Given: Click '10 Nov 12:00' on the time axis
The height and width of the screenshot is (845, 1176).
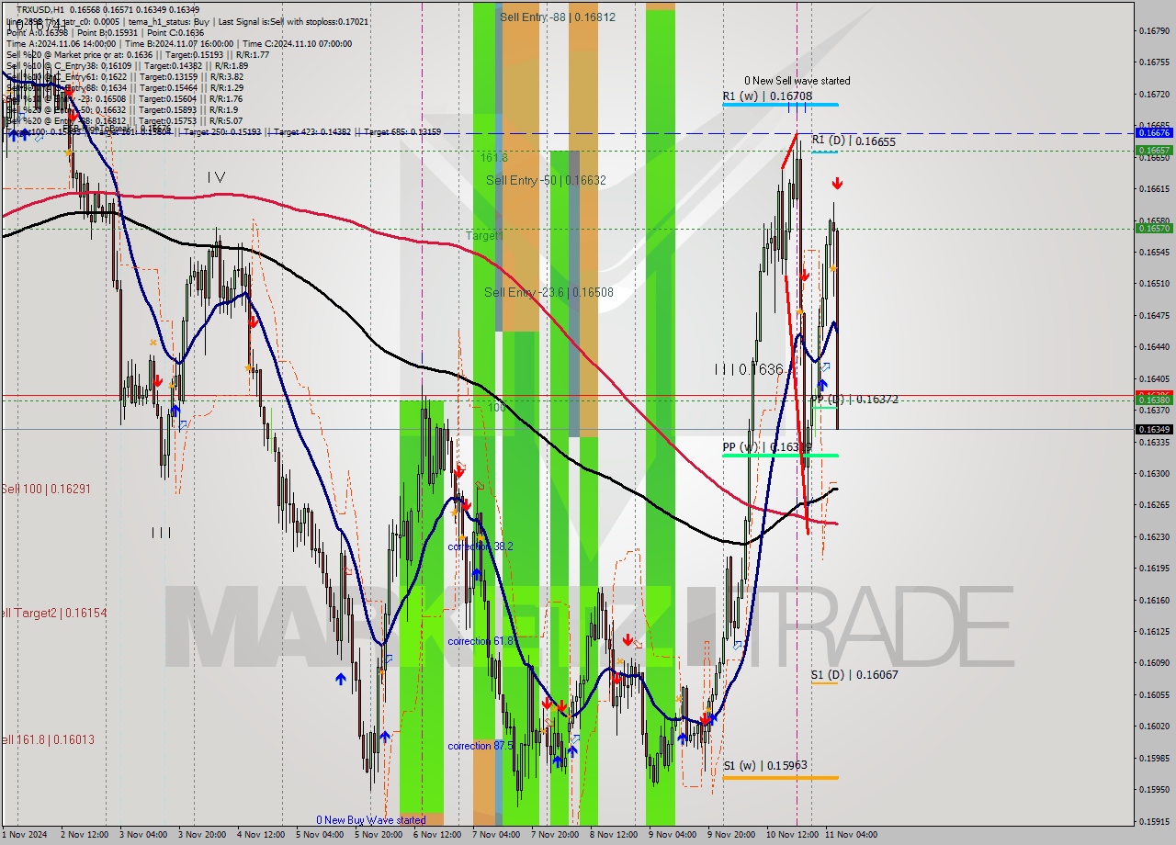Looking at the screenshot, I should (x=794, y=835).
